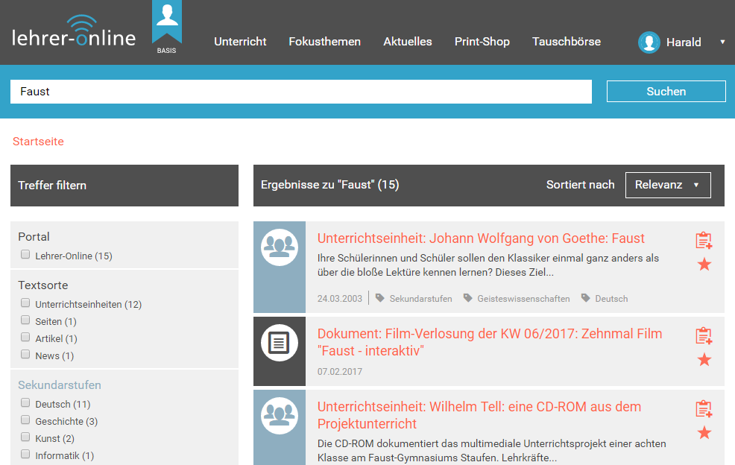This screenshot has width=735, height=465.
Task: Click the lehrer-online logo
Action: tap(74, 34)
